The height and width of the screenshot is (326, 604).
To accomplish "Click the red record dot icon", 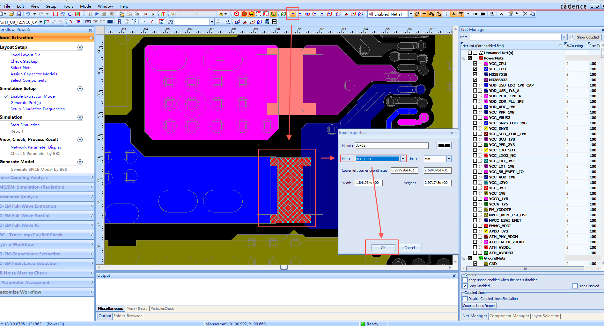I will 146,14.
